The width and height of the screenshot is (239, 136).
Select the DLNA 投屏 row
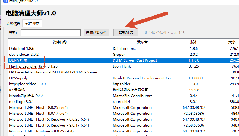pos(123,60)
